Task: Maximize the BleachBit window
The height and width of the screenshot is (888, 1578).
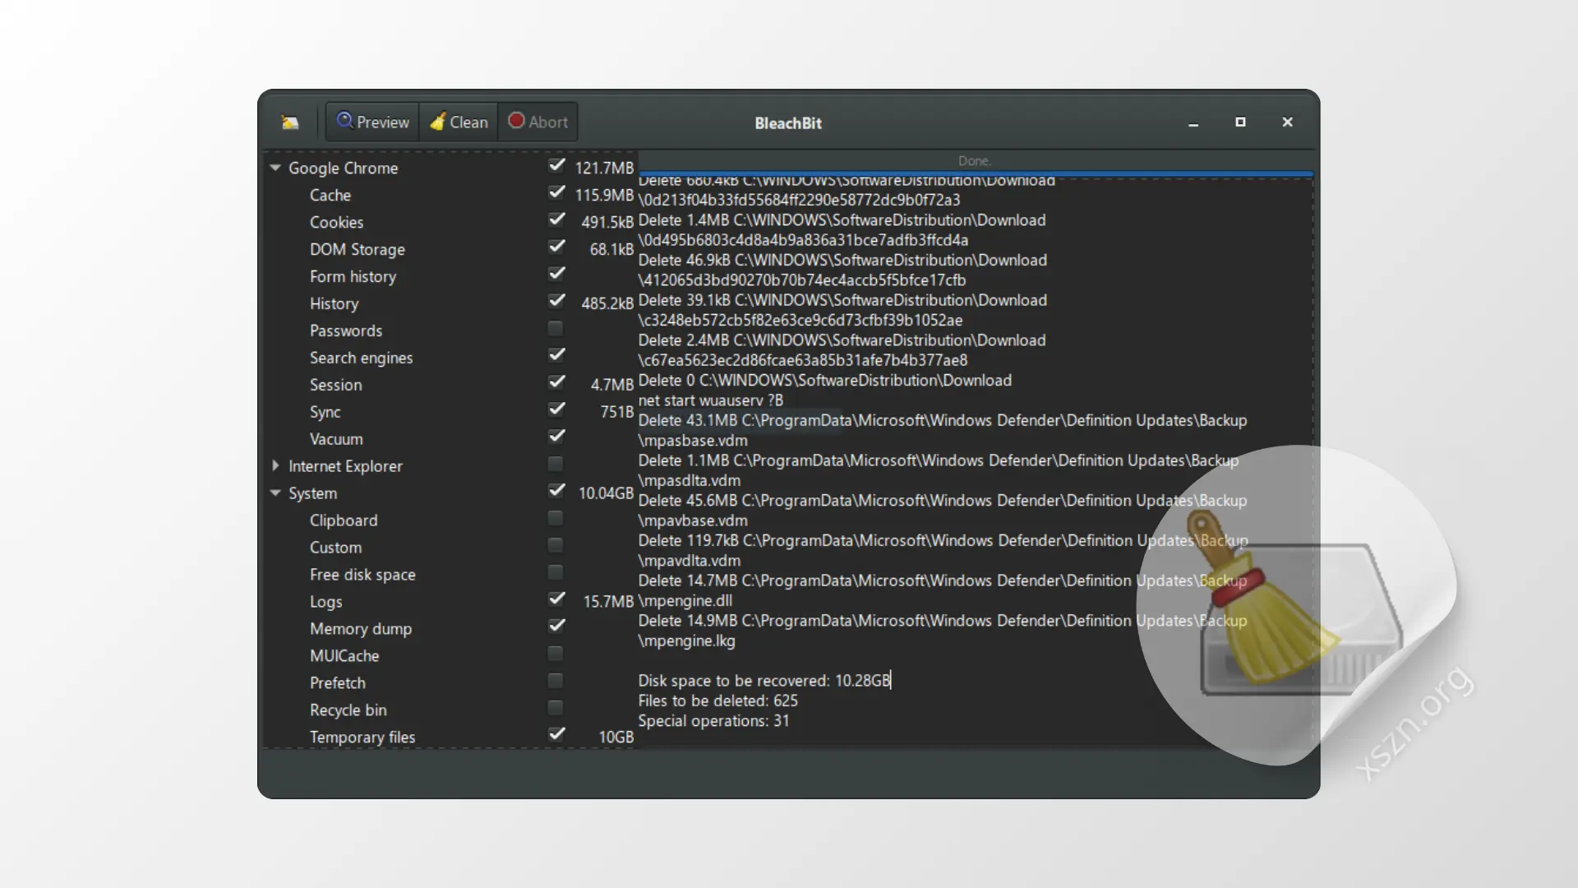Action: coord(1240,122)
